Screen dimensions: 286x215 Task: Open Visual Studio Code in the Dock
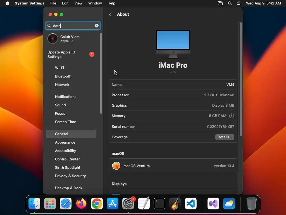pos(190,204)
